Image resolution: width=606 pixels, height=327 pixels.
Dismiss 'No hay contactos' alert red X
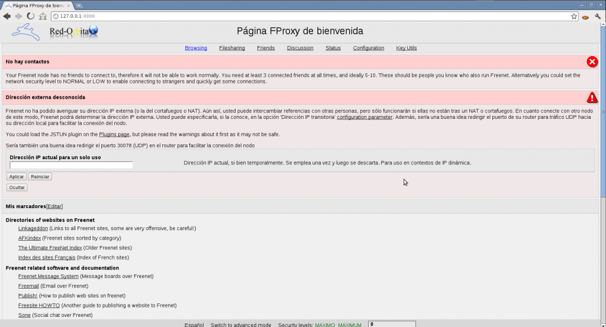[x=592, y=61]
